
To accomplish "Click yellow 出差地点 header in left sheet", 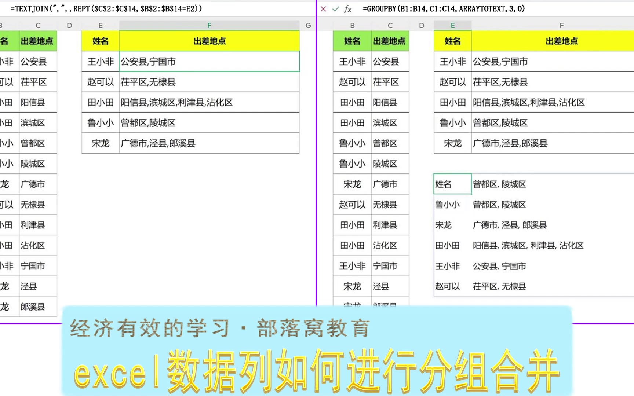I will tap(209, 41).
